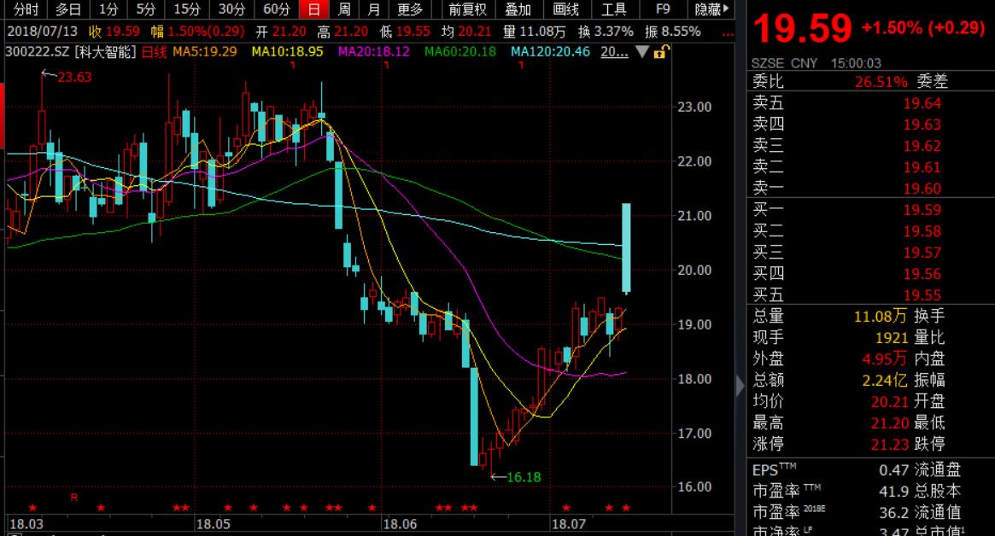
Task: Open the 前复权 price adjustment dropdown
Action: point(467,9)
